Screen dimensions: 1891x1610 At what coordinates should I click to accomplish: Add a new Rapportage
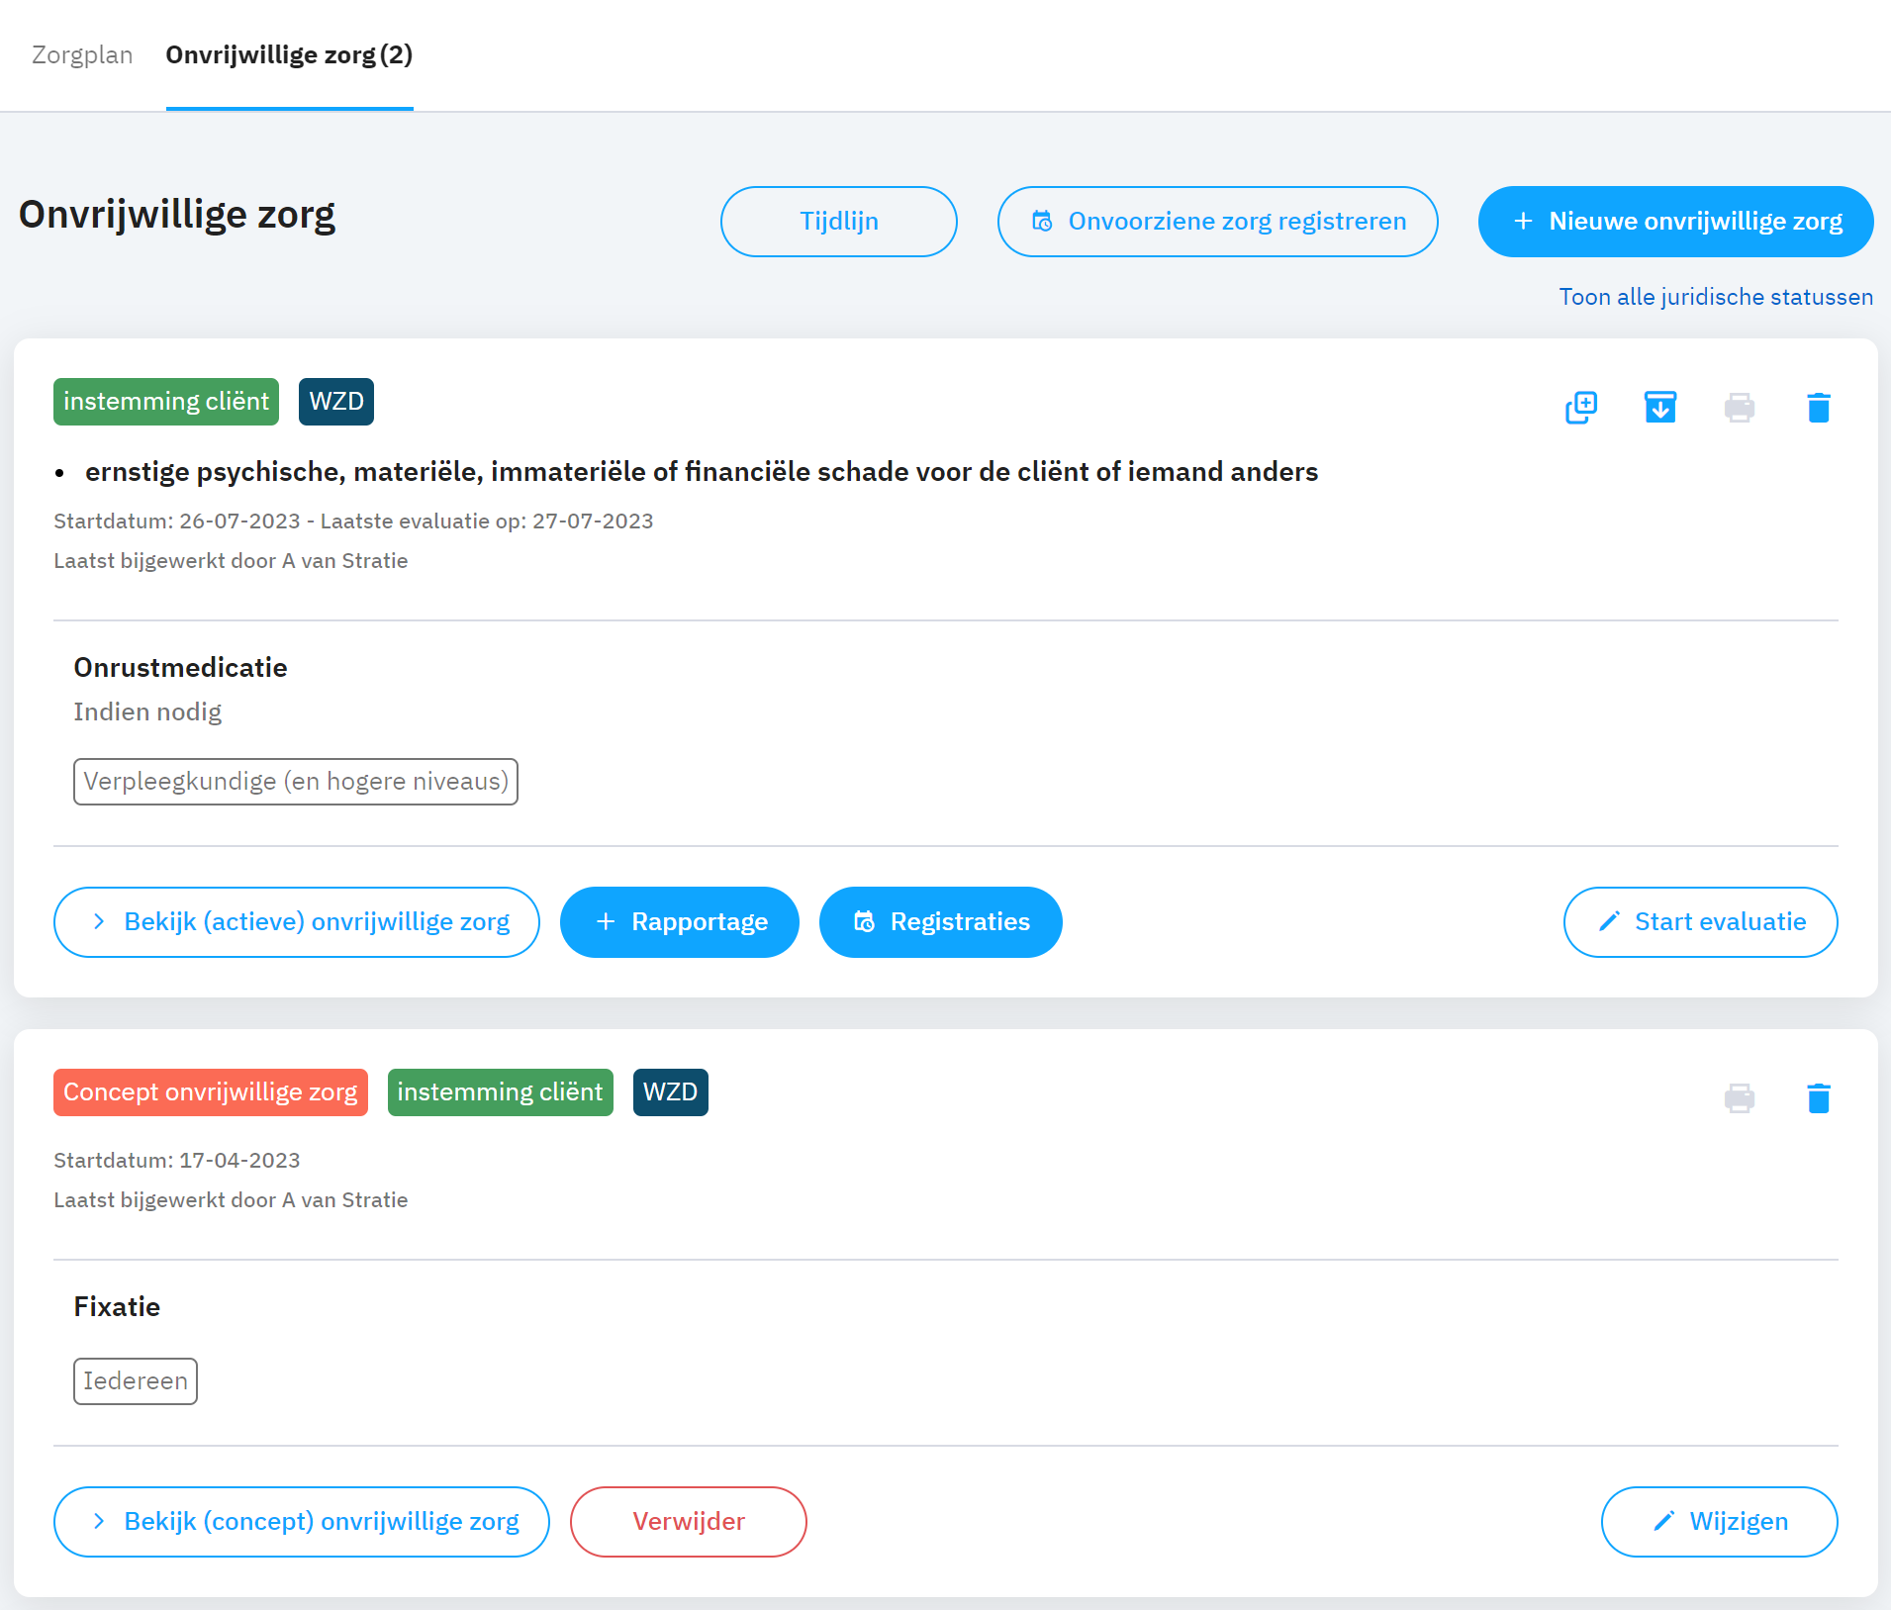coord(680,922)
